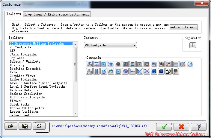Select the Circle mill round icon
Screen dimensions: 211x138
[x=190, y=64]
